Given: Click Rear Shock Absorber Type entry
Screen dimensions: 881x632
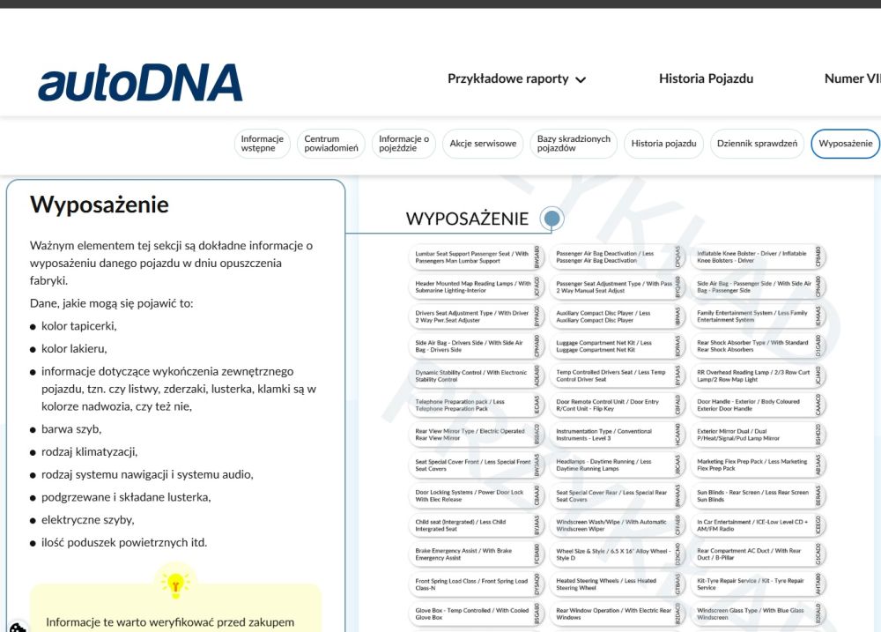Looking at the screenshot, I should point(757,346).
